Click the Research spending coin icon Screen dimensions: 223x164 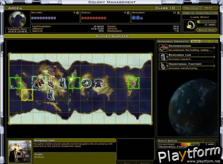[x=178, y=13]
